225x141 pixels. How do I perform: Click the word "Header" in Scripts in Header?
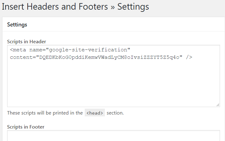[38, 41]
